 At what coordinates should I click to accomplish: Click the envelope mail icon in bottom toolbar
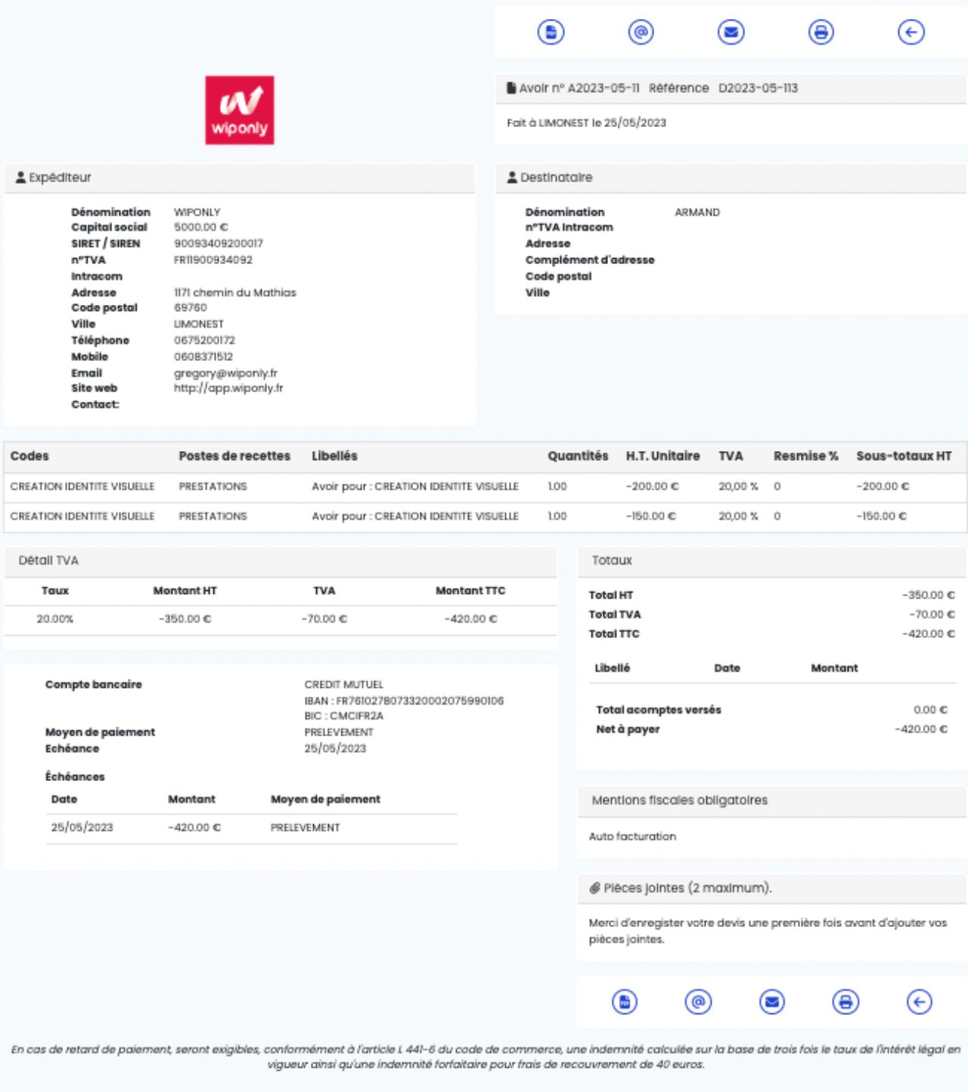[x=771, y=1002]
